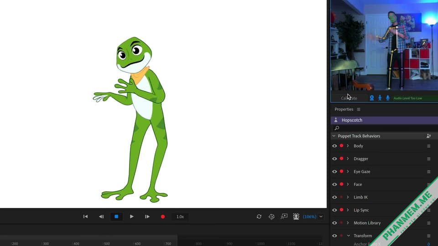Expand the Face behavior
The height and width of the screenshot is (246, 438).
[348, 184]
